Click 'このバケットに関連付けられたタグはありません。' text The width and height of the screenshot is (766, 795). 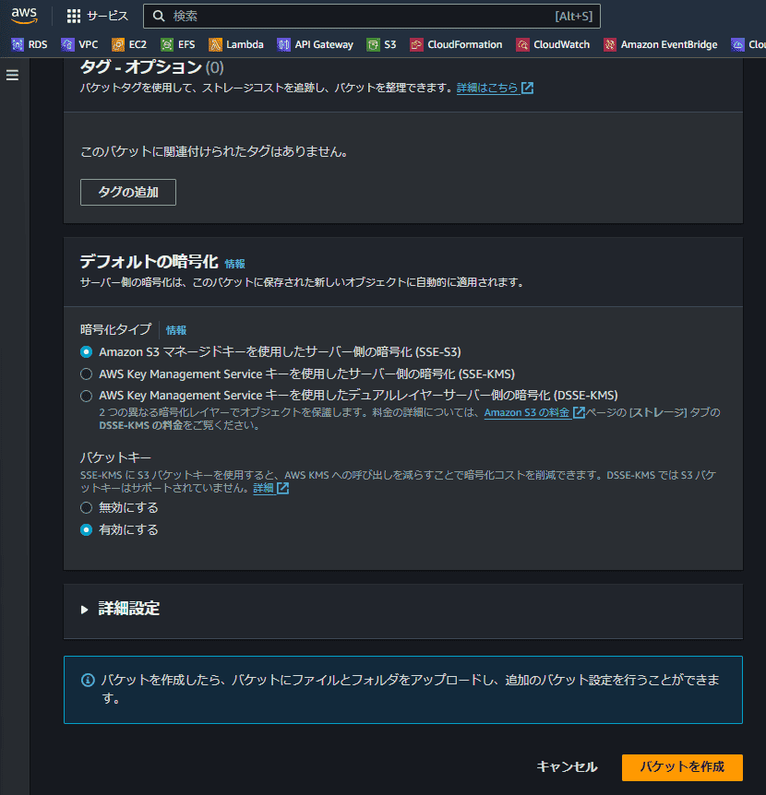(214, 151)
